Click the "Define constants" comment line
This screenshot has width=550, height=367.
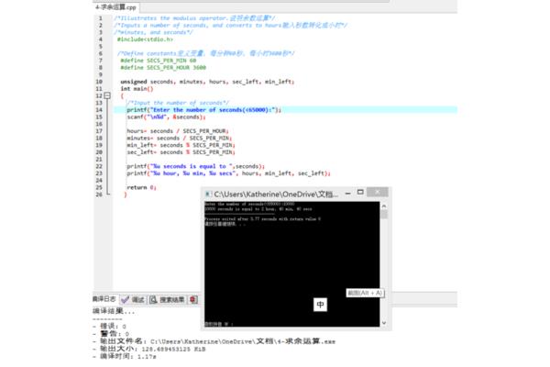pyautogui.click(x=206, y=53)
